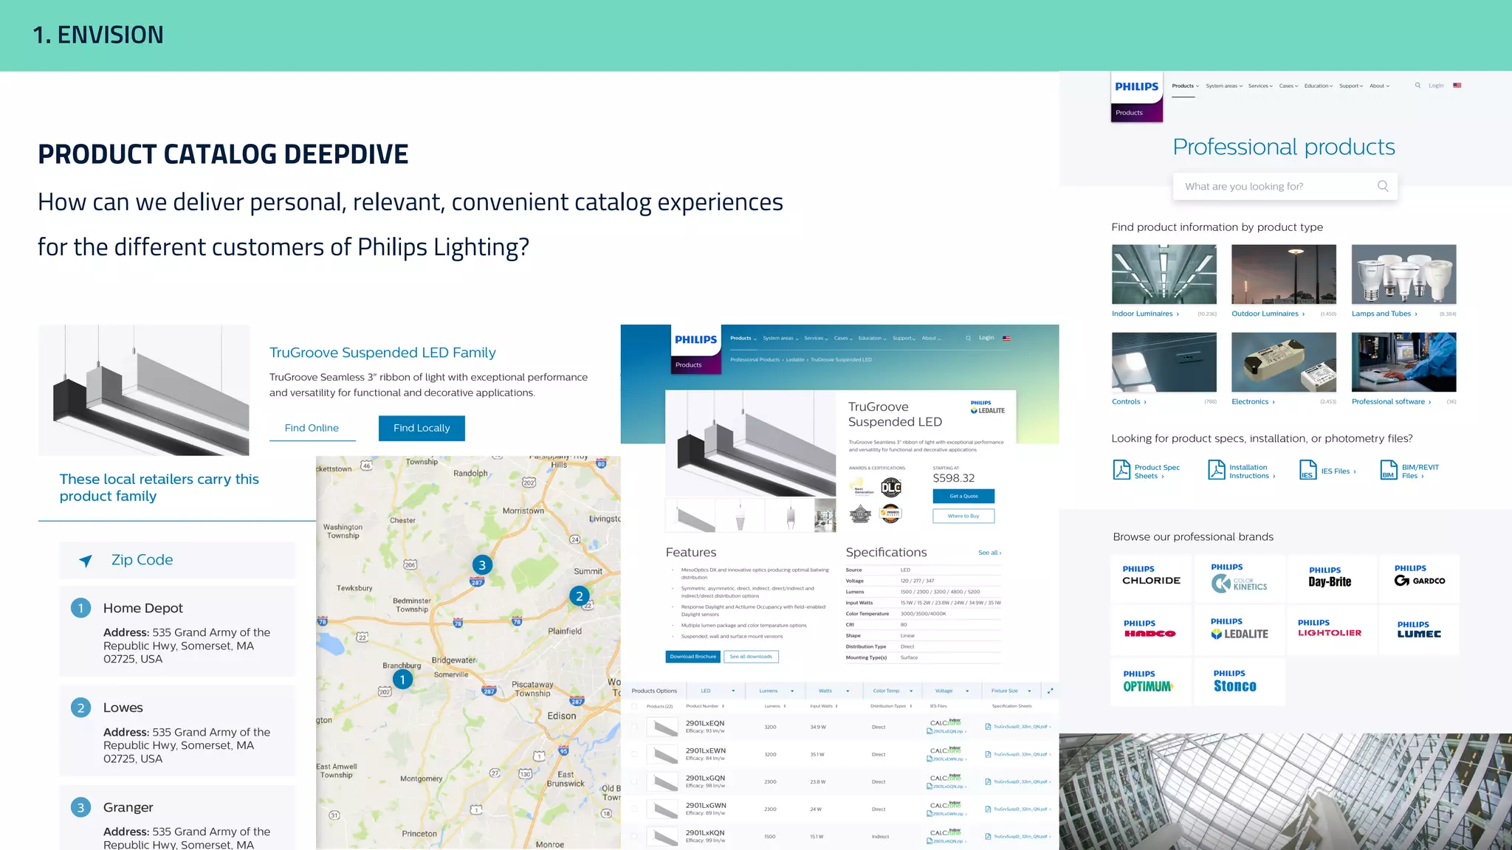Tick the select-all checkbox beside Products (22)
This screenshot has height=850, width=1512.
(x=634, y=706)
